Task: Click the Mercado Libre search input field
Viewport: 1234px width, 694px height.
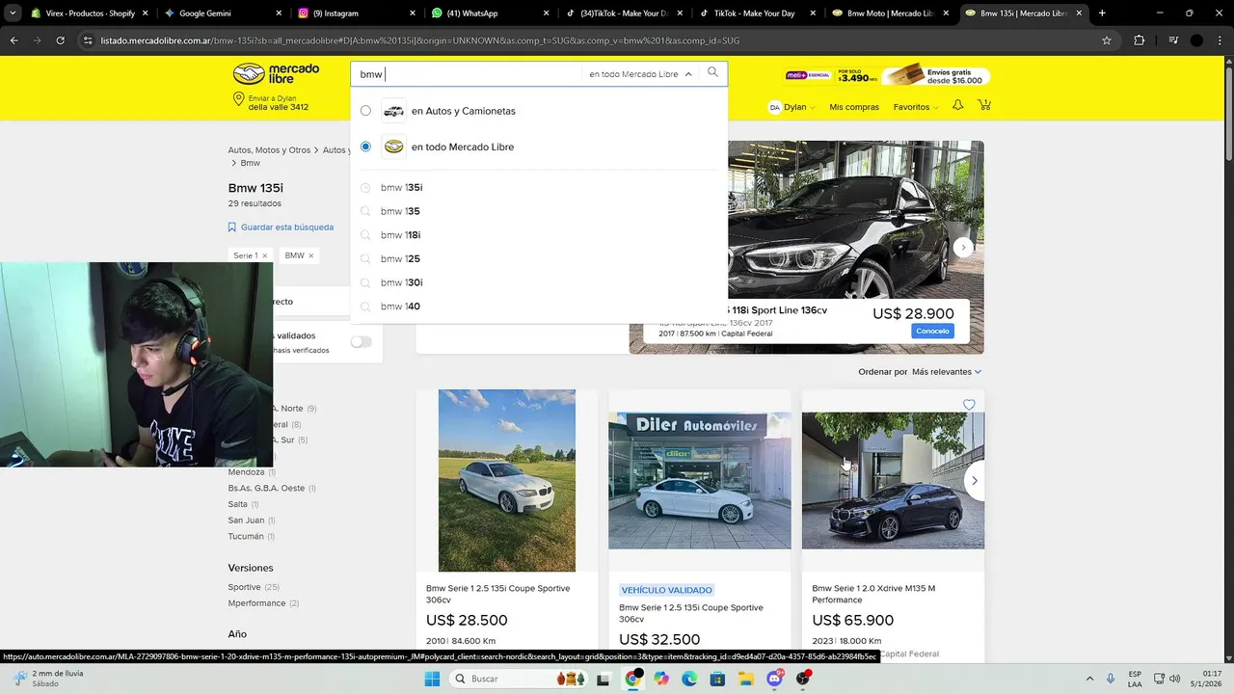Action: point(469,74)
